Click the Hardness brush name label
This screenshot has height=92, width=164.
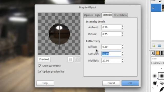(157, 63)
